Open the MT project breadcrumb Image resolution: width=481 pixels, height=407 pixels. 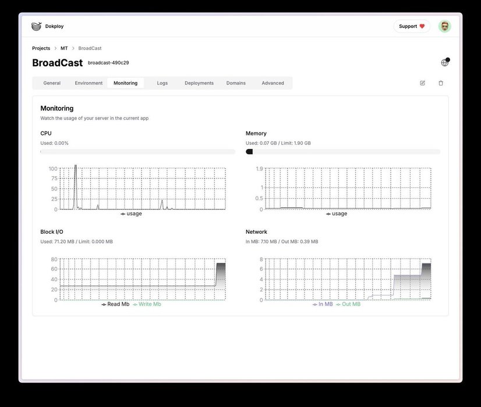click(64, 48)
